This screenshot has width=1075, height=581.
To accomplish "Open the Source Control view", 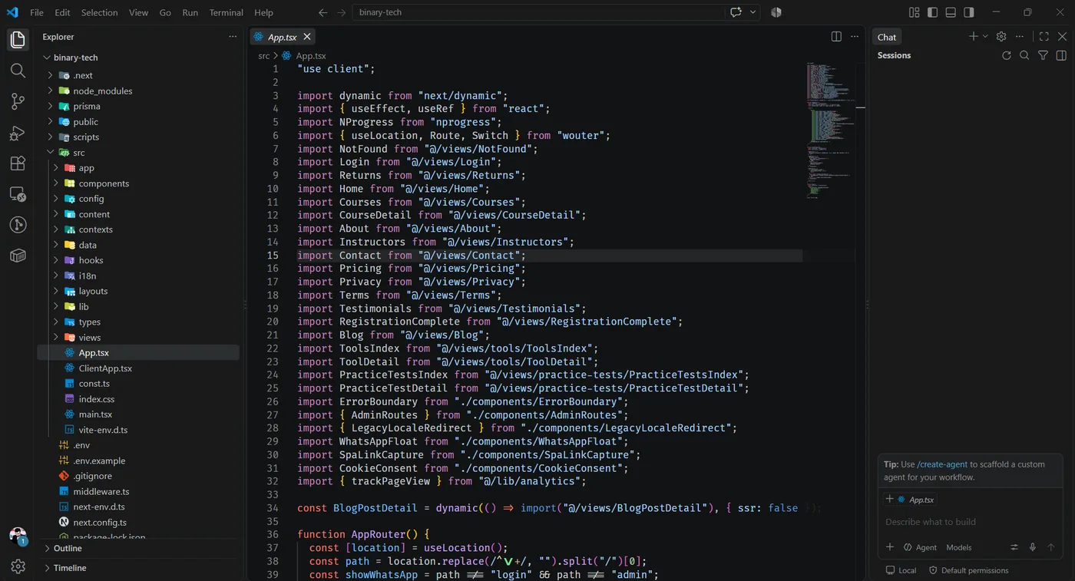I will (x=18, y=101).
